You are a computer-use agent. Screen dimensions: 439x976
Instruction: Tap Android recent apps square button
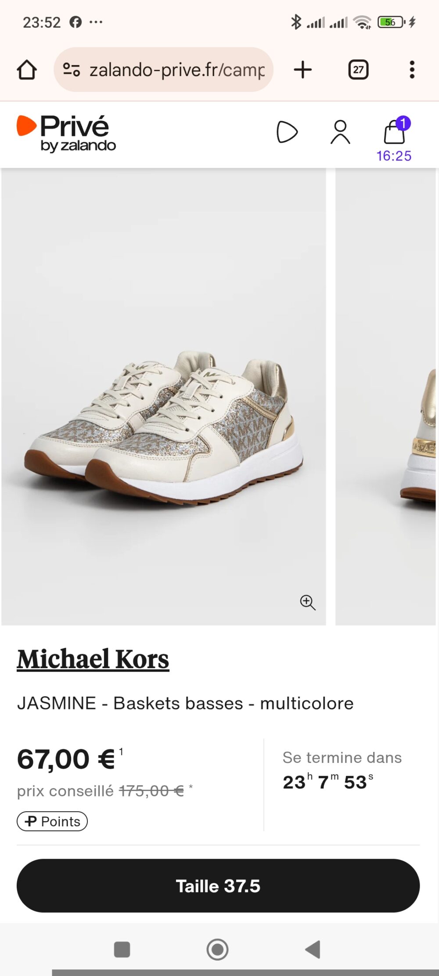pos(122,950)
